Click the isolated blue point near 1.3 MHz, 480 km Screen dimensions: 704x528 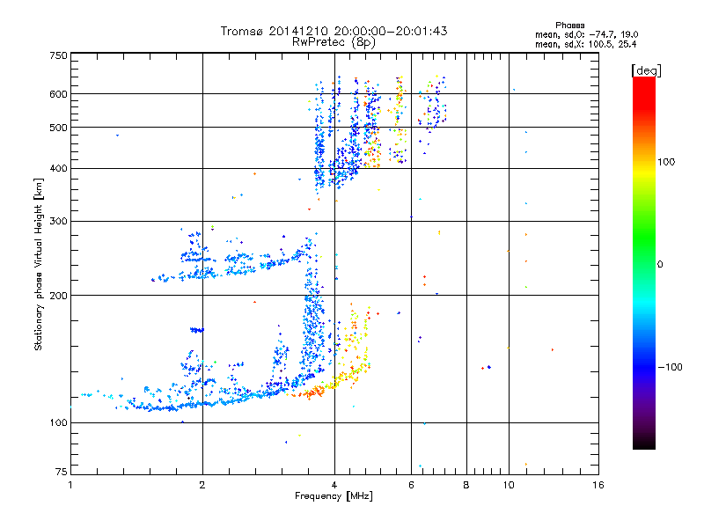[x=118, y=136]
